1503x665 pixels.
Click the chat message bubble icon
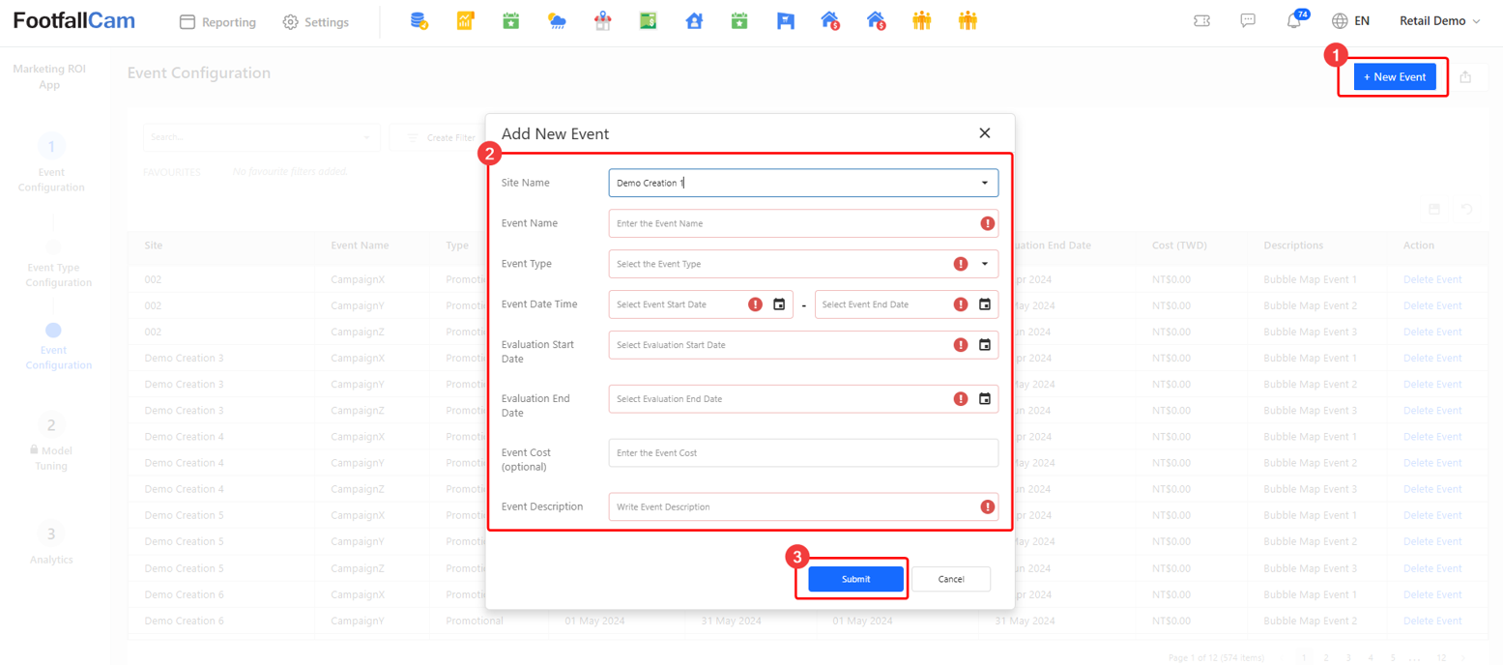[x=1248, y=21]
